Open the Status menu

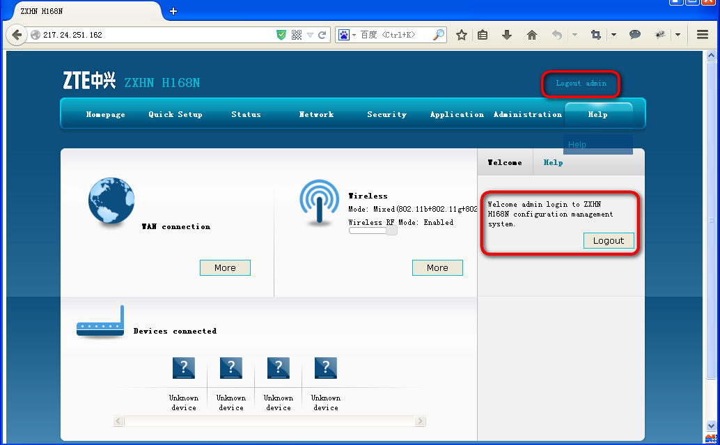246,114
